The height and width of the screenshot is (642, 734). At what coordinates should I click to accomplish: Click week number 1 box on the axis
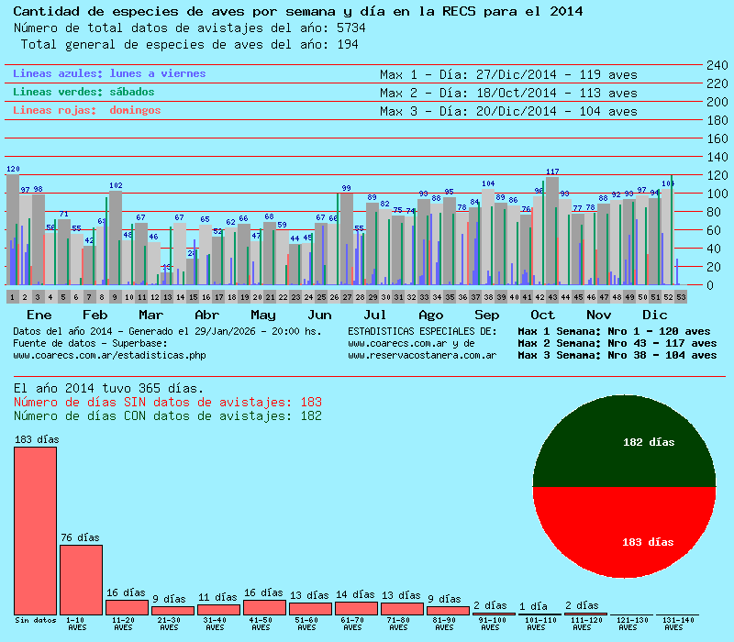tap(12, 297)
